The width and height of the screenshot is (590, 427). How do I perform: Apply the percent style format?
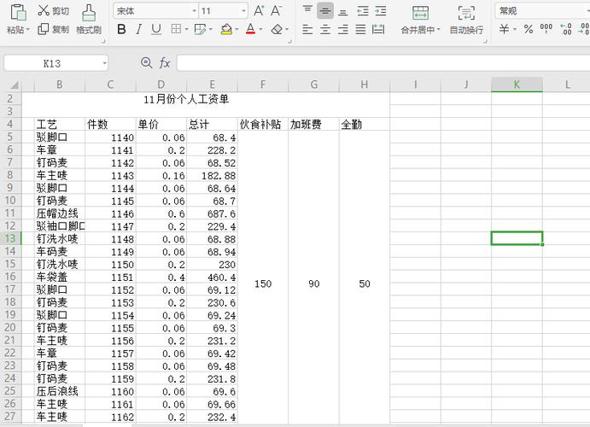[x=529, y=29]
